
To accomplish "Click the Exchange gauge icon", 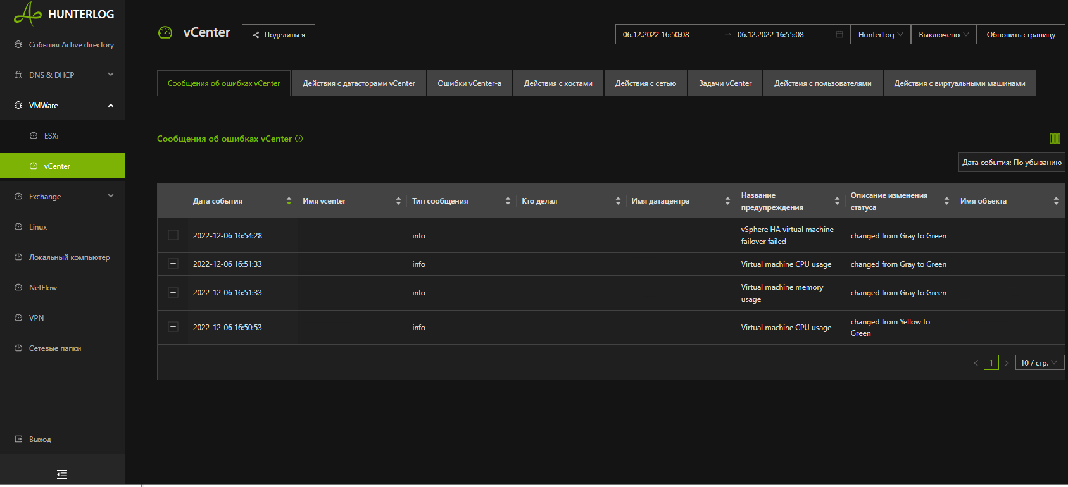I will [x=18, y=196].
